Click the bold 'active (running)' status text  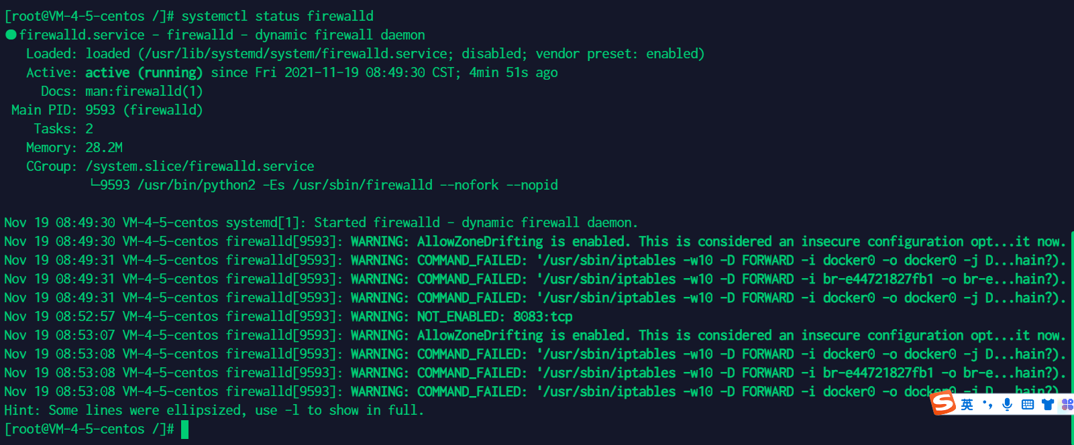(144, 72)
